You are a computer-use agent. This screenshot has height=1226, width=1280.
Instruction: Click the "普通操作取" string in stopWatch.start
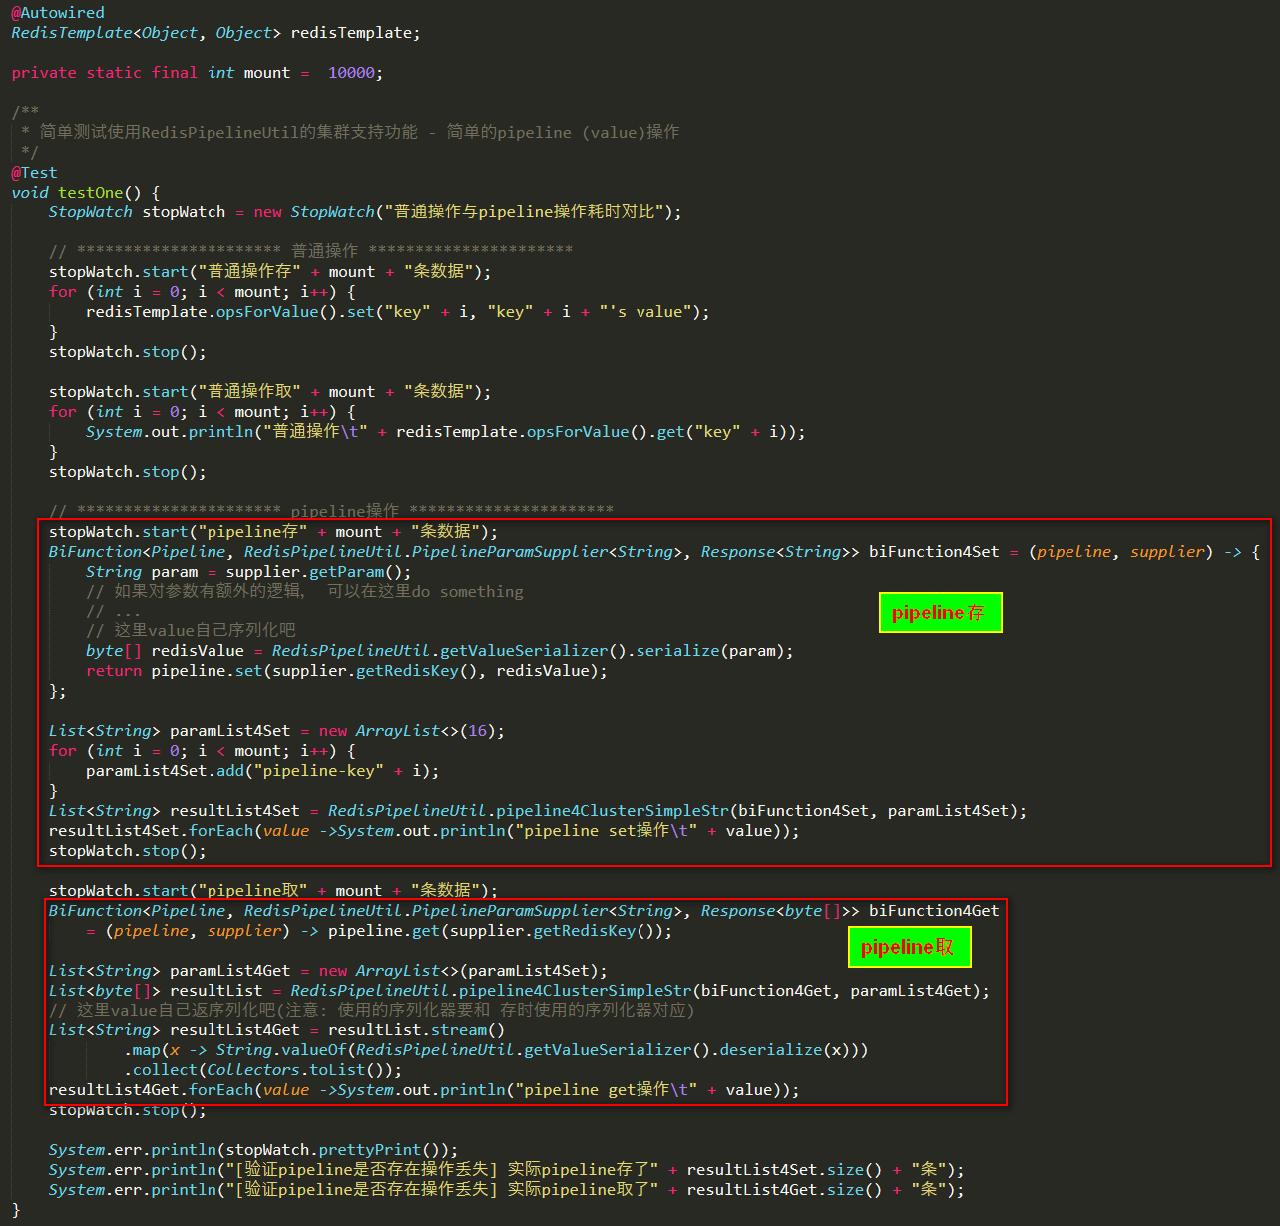pos(249,392)
